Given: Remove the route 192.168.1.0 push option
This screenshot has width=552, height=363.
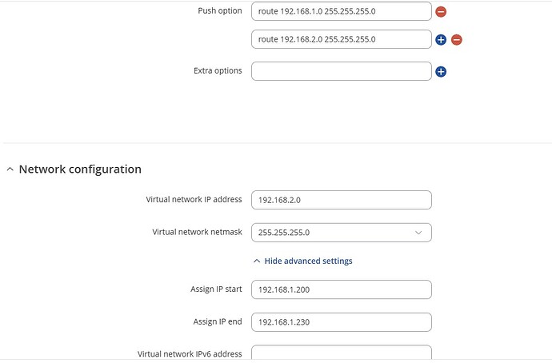Looking at the screenshot, I should (x=441, y=12).
